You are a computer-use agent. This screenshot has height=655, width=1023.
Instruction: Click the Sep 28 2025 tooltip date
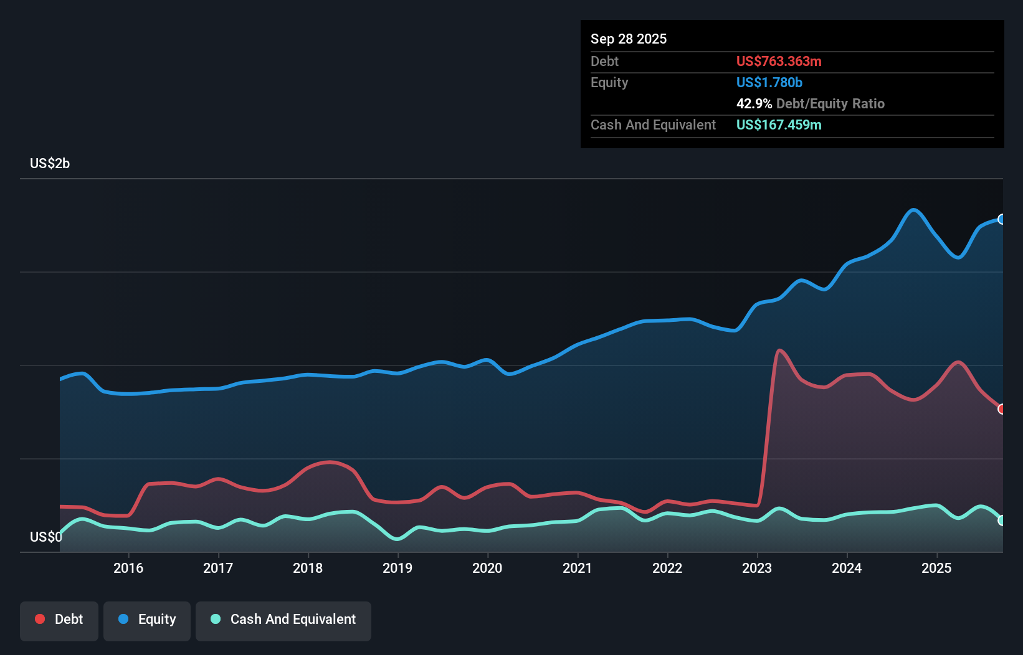point(629,39)
